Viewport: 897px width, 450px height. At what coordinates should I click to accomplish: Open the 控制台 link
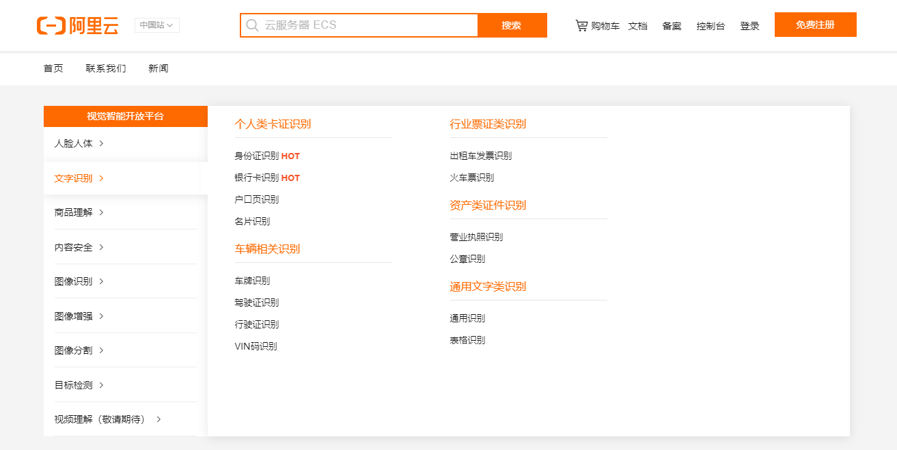point(710,26)
